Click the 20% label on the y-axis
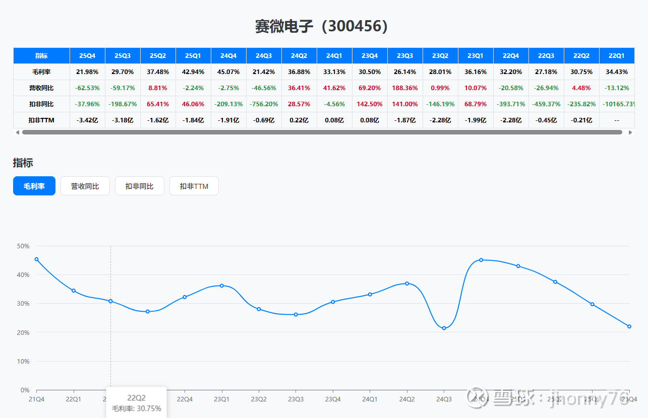 pyautogui.click(x=24, y=332)
